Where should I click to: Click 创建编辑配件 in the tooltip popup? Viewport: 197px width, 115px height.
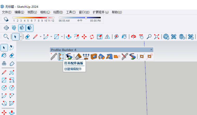coord(73,69)
